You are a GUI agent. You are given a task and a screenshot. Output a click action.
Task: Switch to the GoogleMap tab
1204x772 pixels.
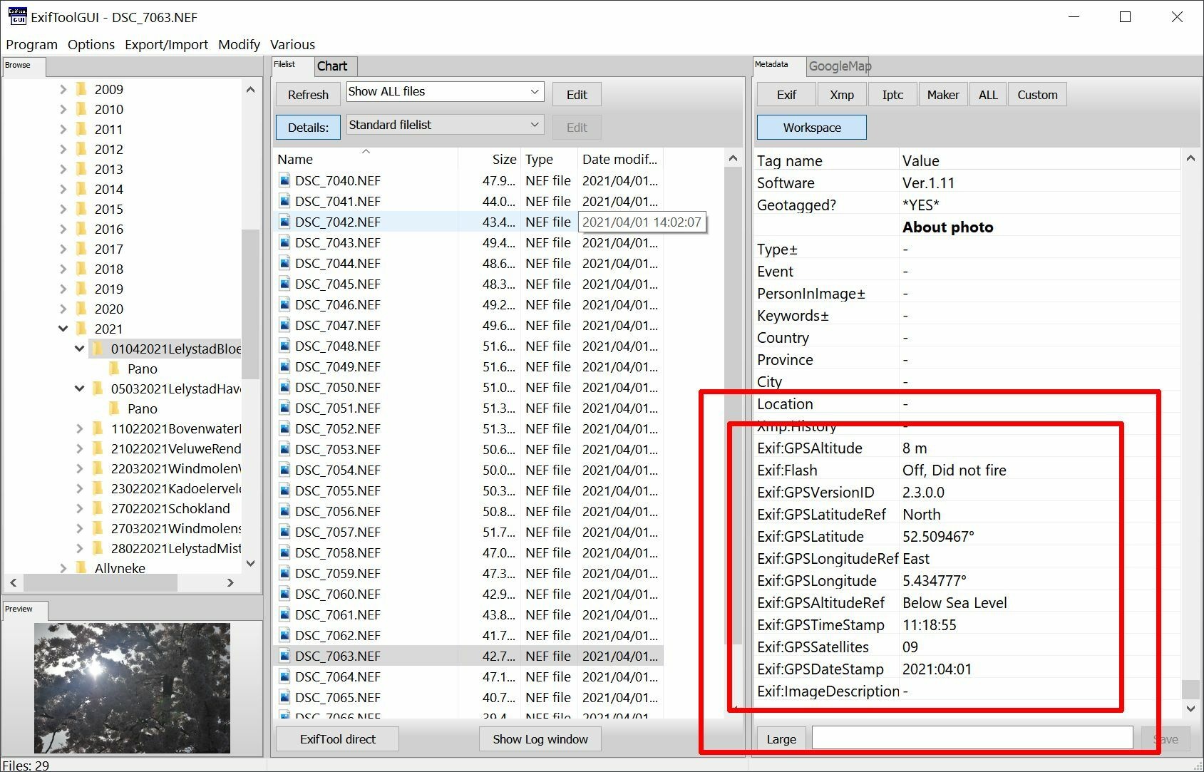839,66
